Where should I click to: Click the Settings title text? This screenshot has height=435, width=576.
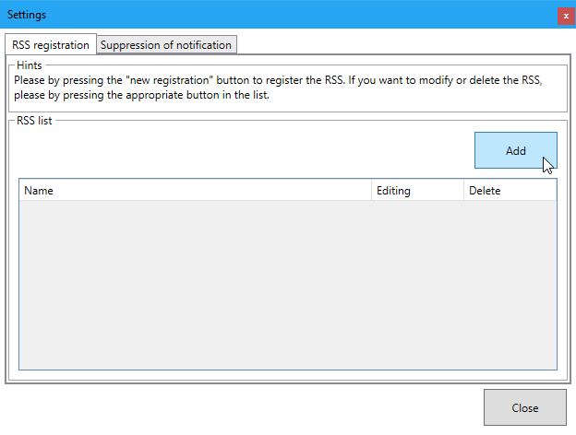(27, 15)
